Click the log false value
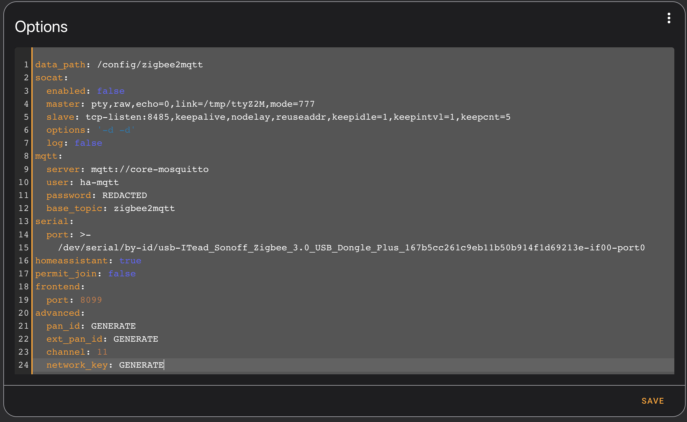The height and width of the screenshot is (422, 687). click(88, 143)
